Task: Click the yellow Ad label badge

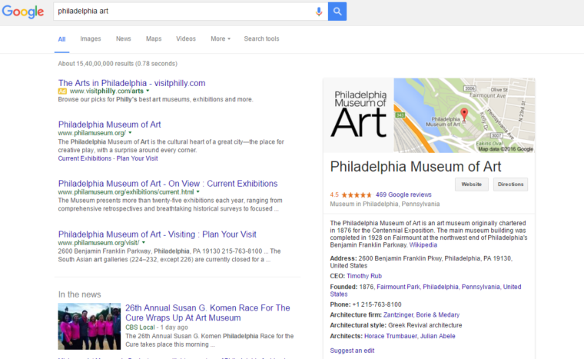Action: 62,91
